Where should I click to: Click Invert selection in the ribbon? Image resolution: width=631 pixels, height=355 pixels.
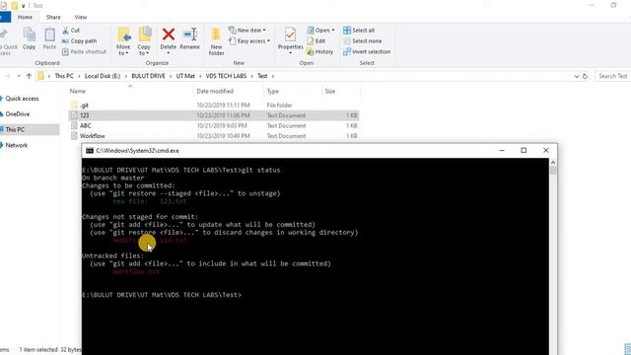click(367, 51)
